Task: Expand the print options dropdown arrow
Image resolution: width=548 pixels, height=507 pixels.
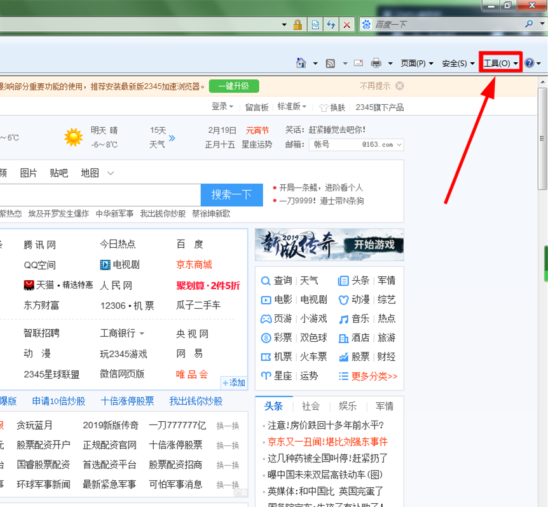Action: pyautogui.click(x=390, y=63)
